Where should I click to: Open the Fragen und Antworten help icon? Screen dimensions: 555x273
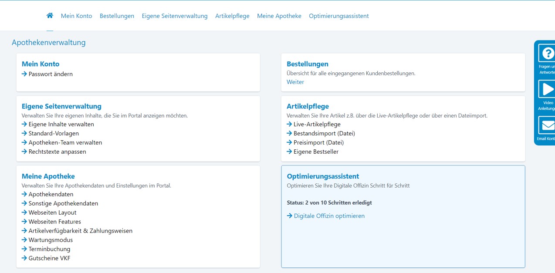[x=547, y=54]
